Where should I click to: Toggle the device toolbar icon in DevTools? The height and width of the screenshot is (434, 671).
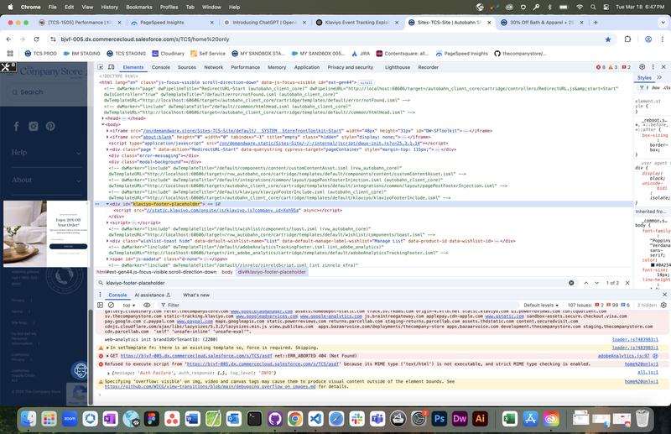(111, 67)
